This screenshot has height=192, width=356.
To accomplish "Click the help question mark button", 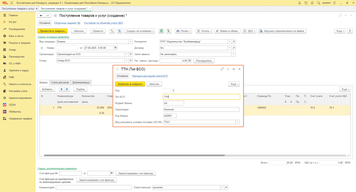I will [350, 31].
